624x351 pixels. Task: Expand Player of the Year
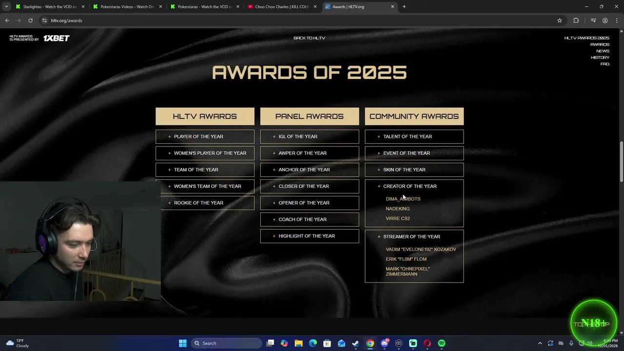click(x=205, y=136)
